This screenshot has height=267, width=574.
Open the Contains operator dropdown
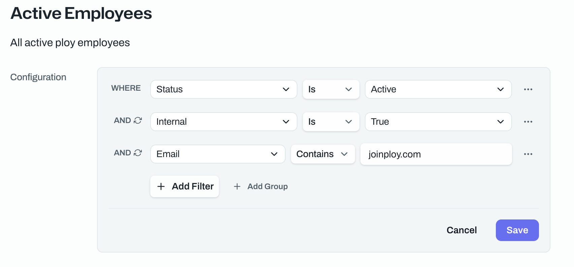coord(322,154)
